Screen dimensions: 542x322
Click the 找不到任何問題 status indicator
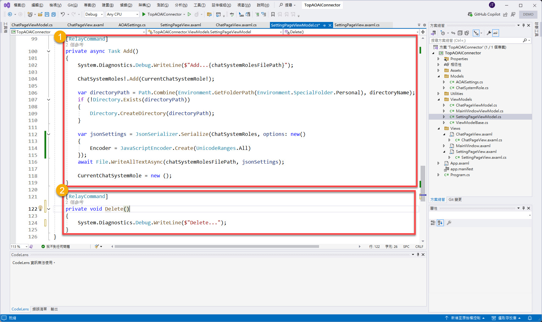click(x=56, y=247)
